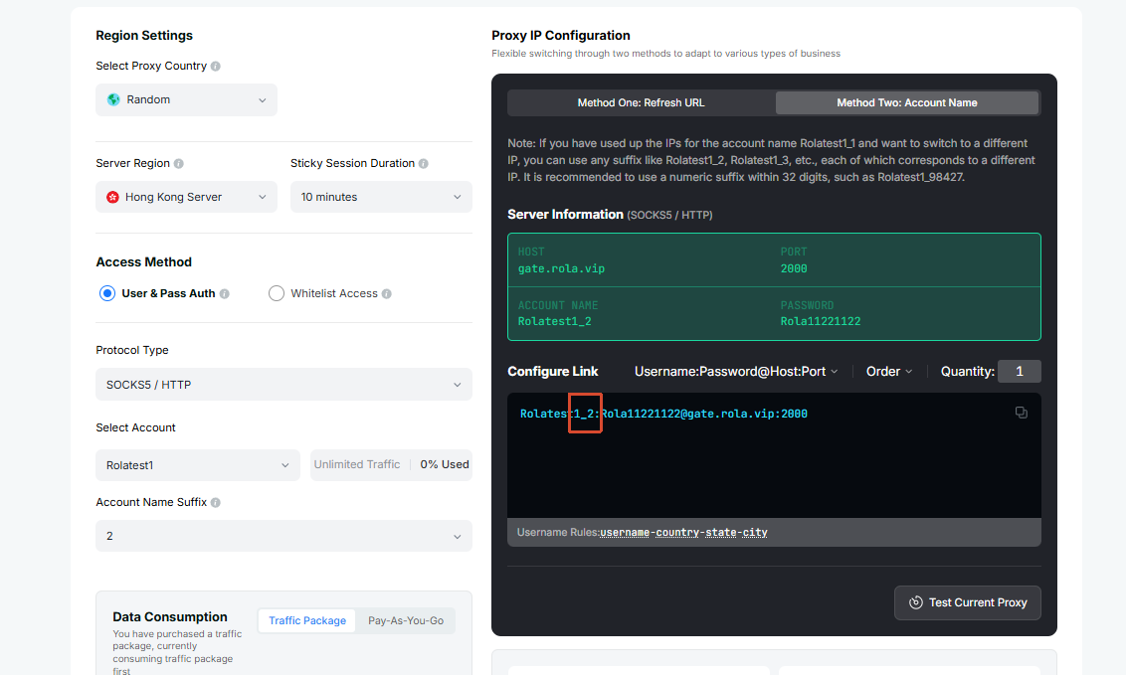Click password value Rola11221122
Screen dimensions: 1126x675
pyautogui.click(x=820, y=321)
